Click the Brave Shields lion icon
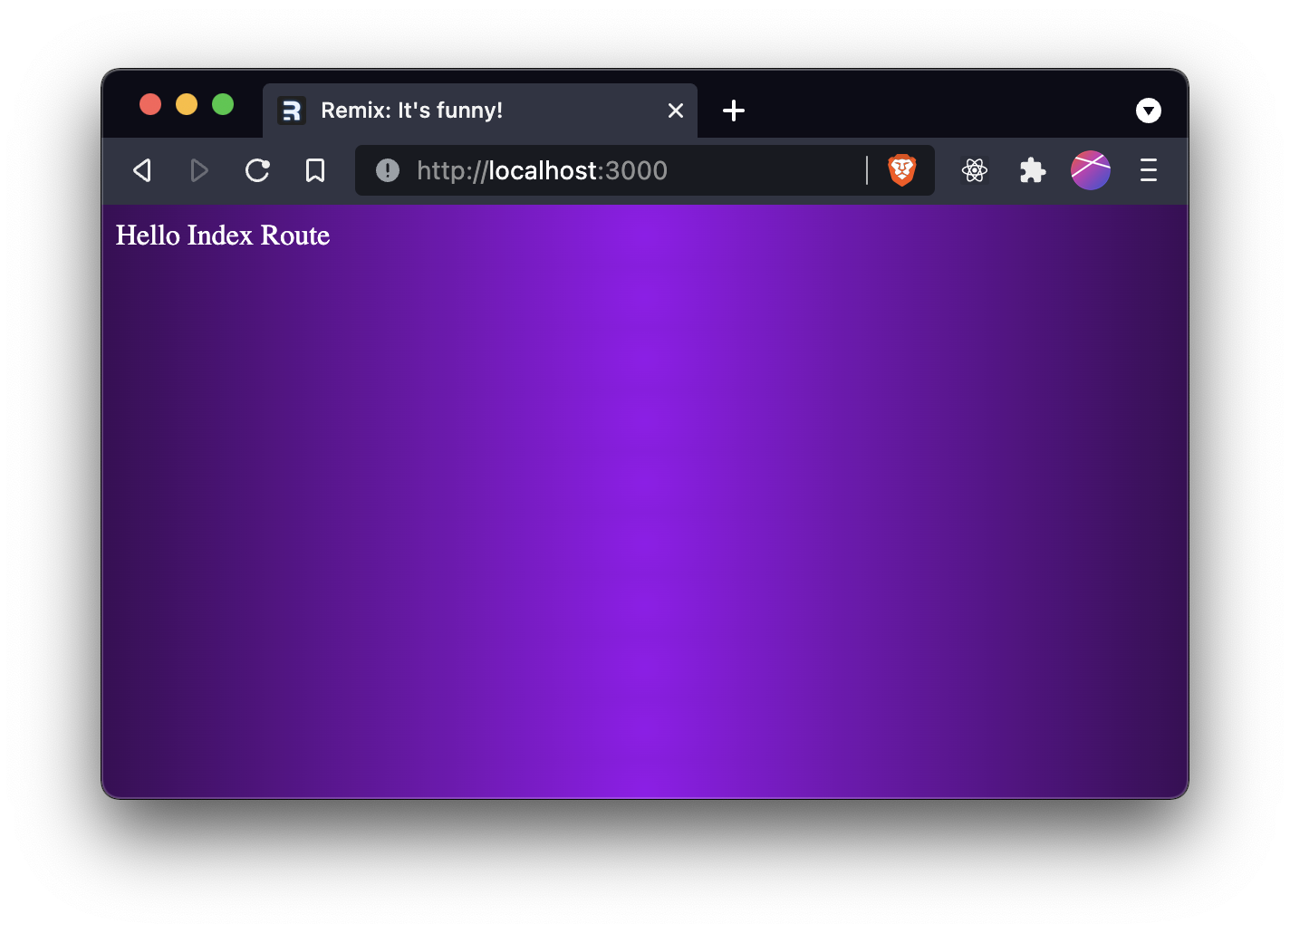This screenshot has width=1290, height=933. [x=901, y=170]
